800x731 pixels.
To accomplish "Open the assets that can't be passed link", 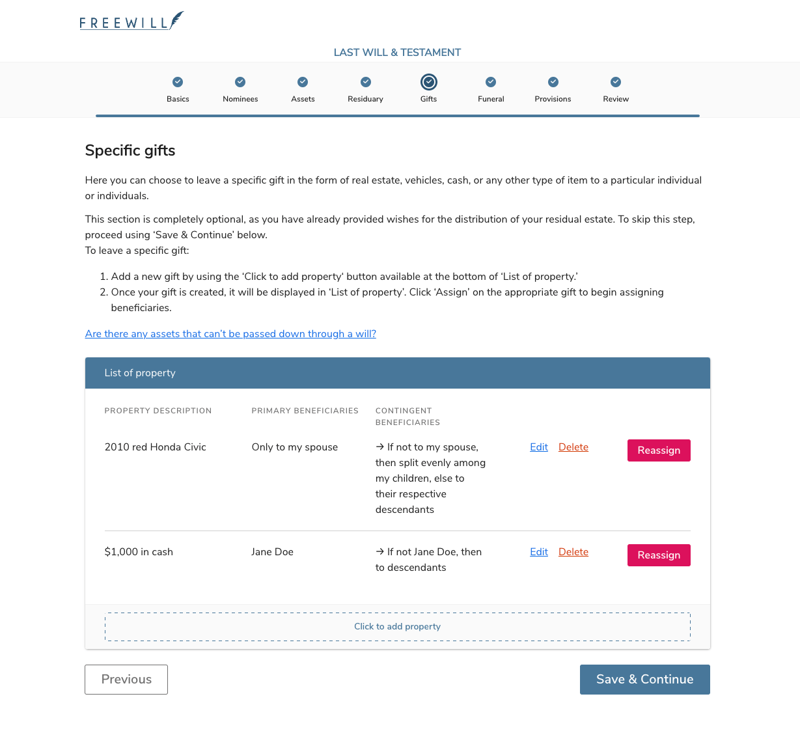I will click(230, 333).
